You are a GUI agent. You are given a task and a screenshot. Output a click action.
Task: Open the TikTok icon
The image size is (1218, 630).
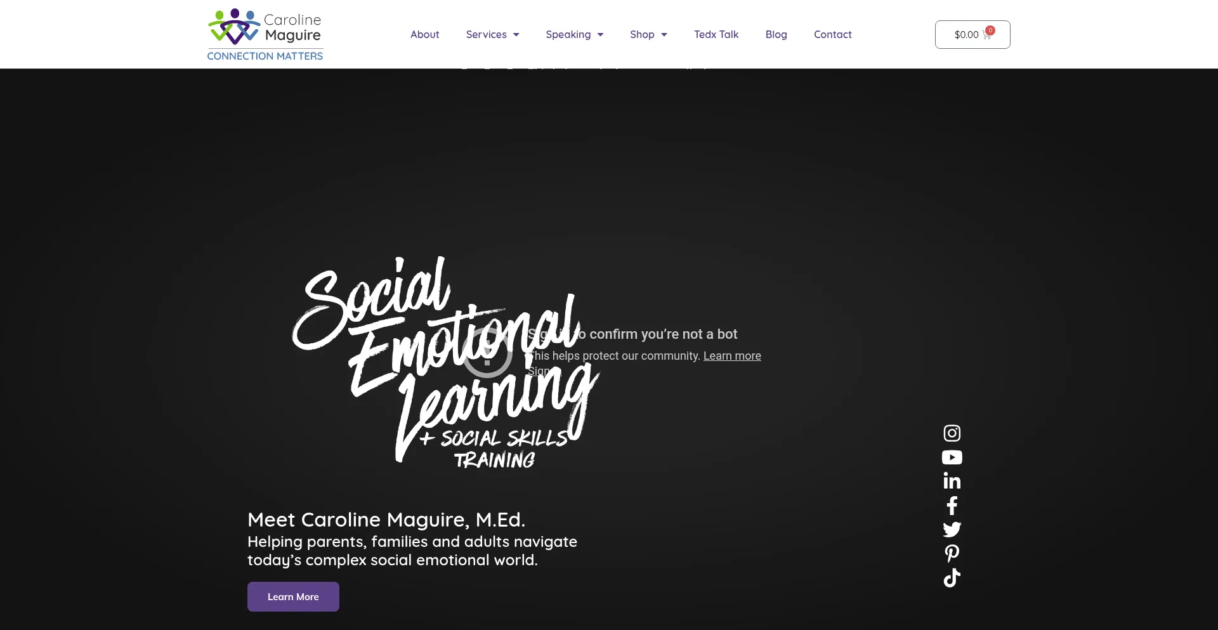click(952, 578)
